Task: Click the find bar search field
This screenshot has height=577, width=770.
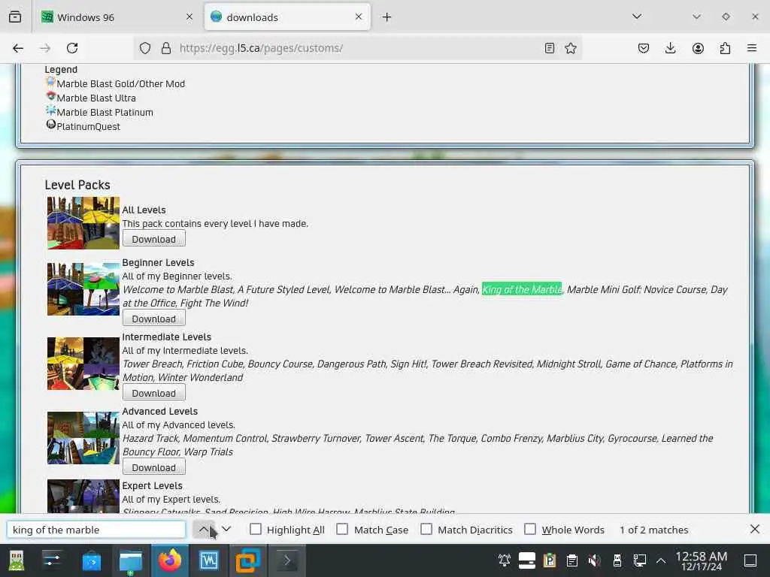Action: (96, 530)
